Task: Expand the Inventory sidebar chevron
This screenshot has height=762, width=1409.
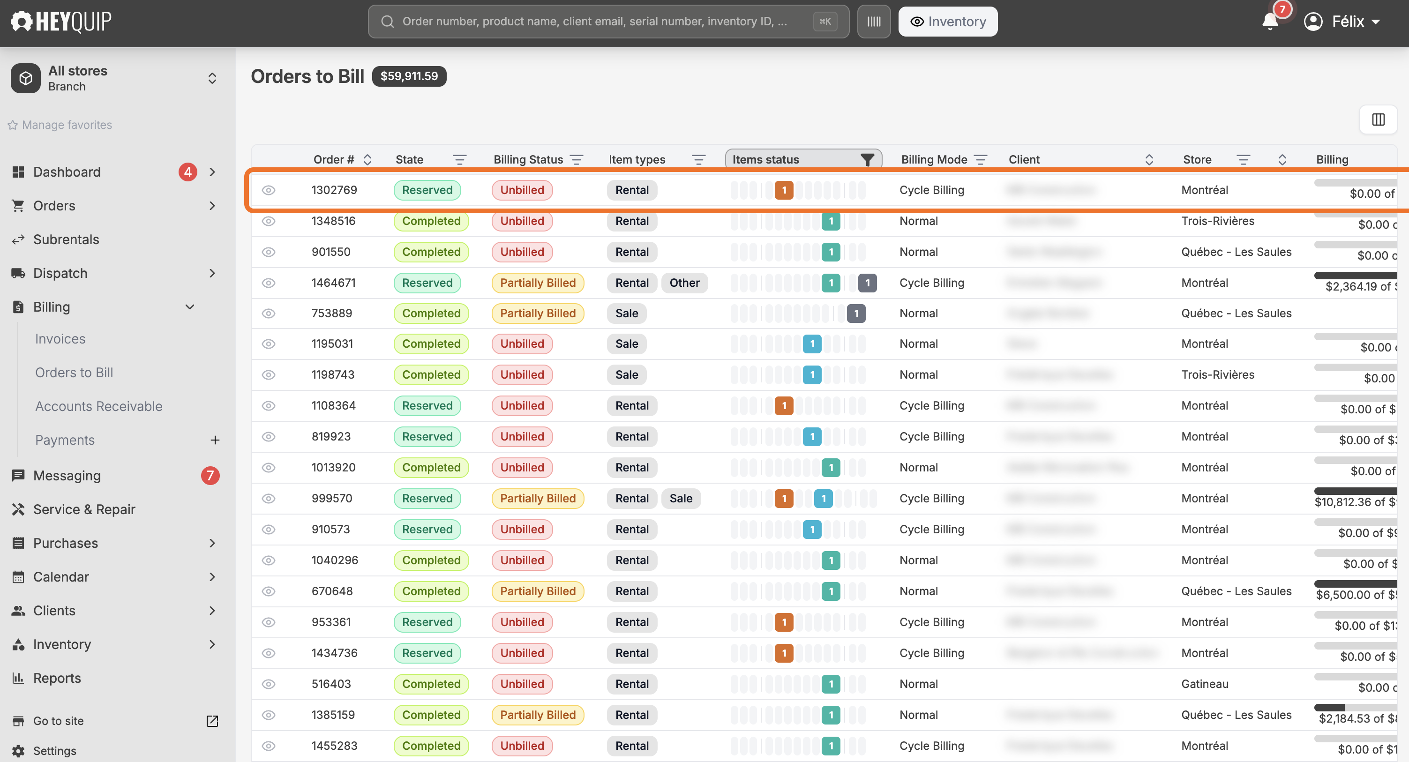Action: [x=212, y=644]
